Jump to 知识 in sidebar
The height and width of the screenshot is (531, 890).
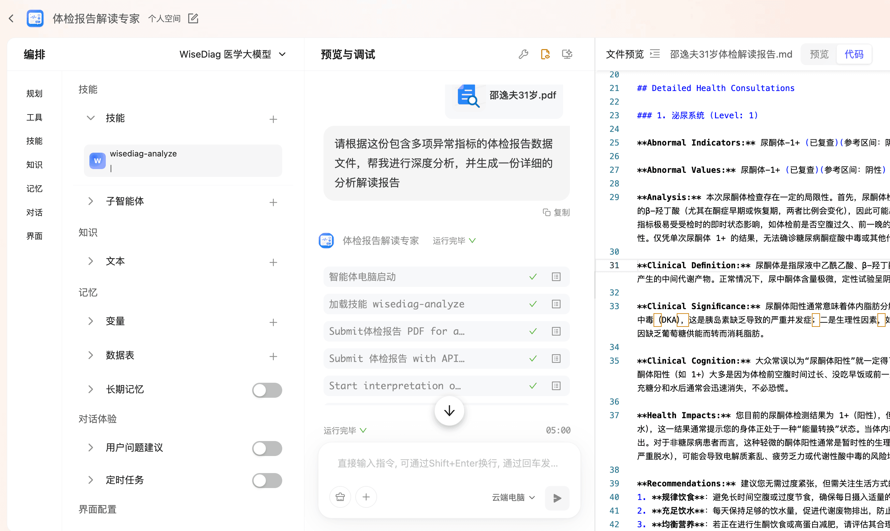coord(34,165)
